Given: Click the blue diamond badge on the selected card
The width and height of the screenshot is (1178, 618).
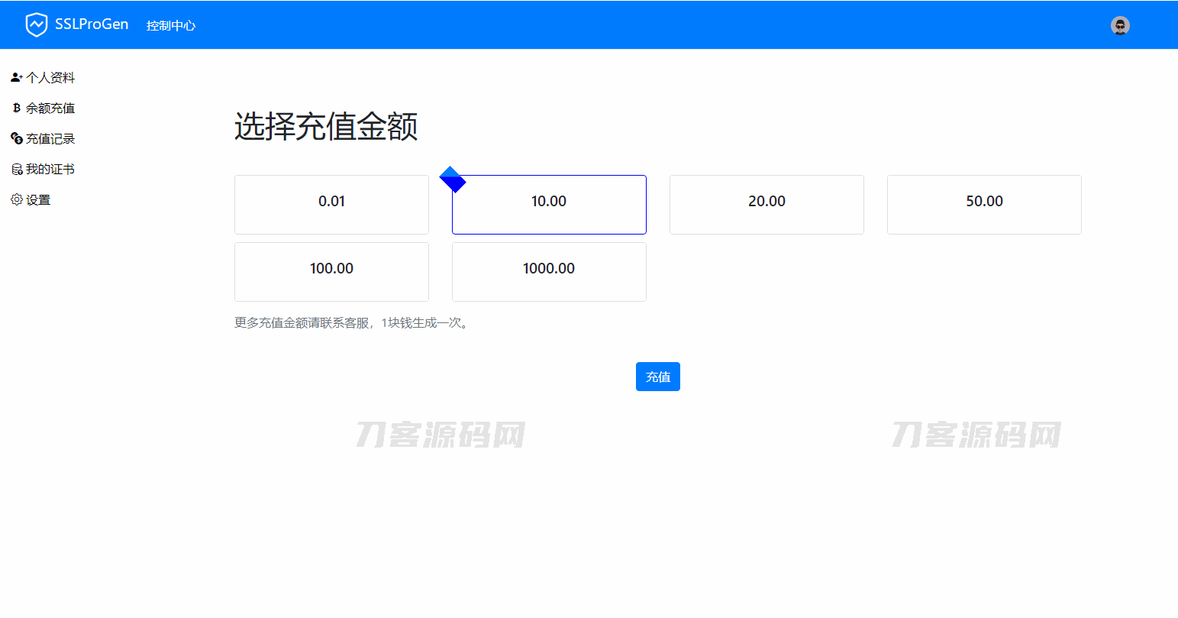Looking at the screenshot, I should pyautogui.click(x=453, y=179).
